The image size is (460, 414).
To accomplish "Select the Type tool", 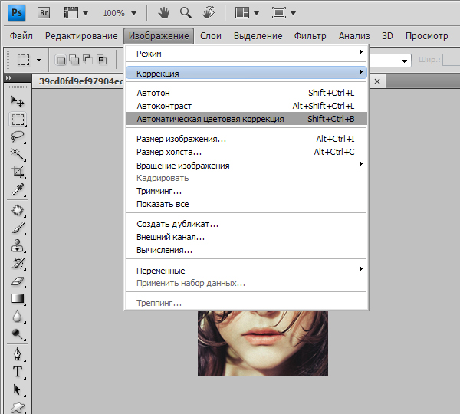I will 18,372.
